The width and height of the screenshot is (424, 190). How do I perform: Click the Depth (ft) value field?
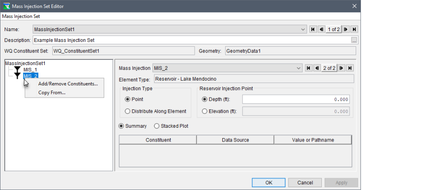pos(296,99)
